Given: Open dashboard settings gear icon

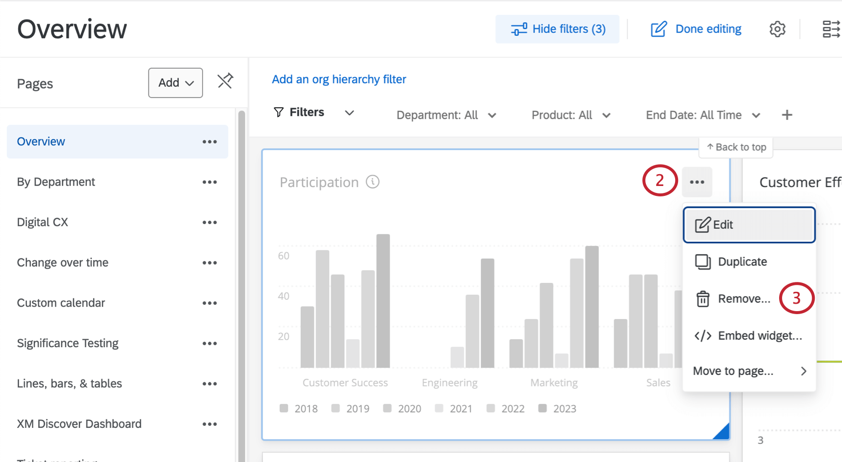Looking at the screenshot, I should pyautogui.click(x=777, y=29).
